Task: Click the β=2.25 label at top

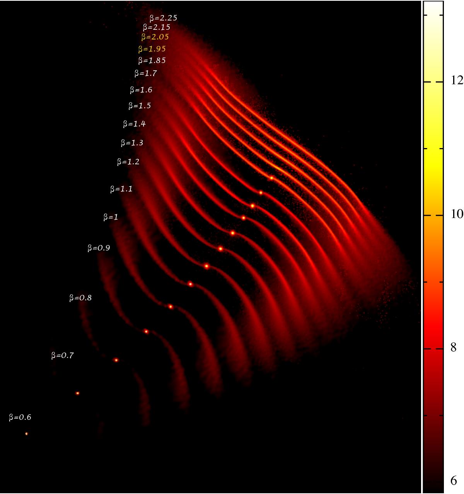Action: click(163, 18)
